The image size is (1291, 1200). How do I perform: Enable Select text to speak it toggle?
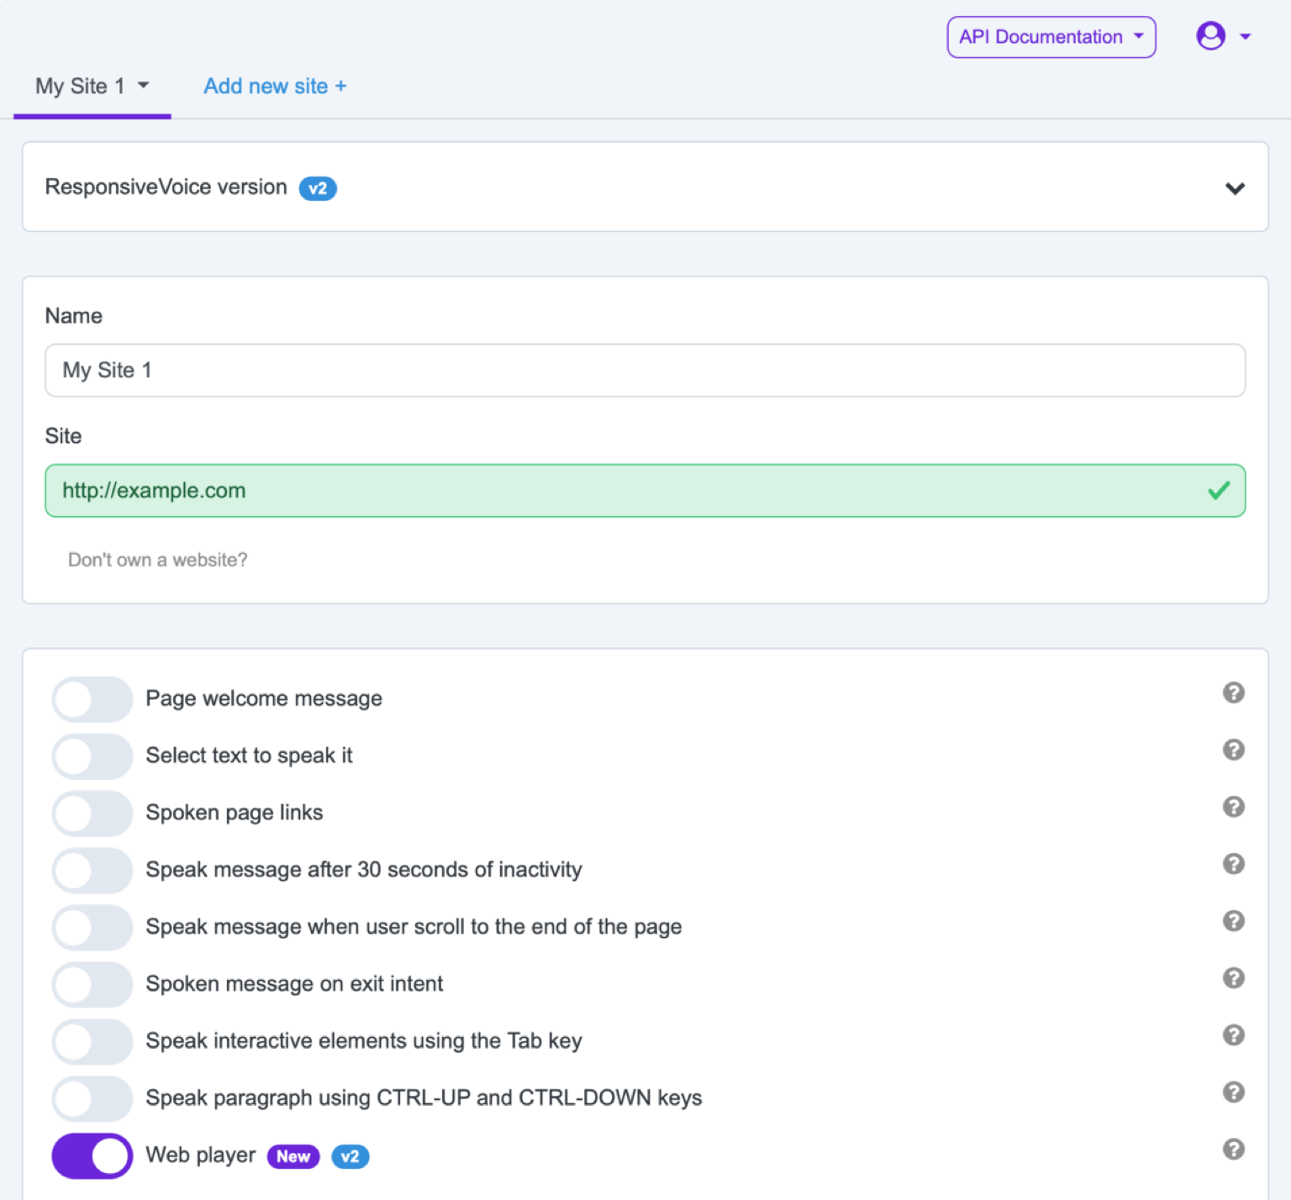tap(92, 756)
